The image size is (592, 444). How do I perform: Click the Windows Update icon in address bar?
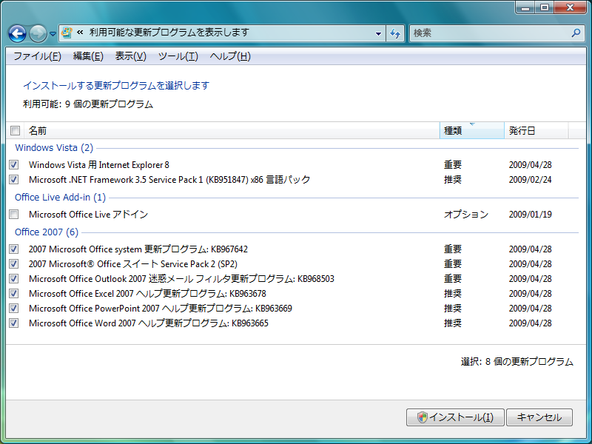point(67,33)
